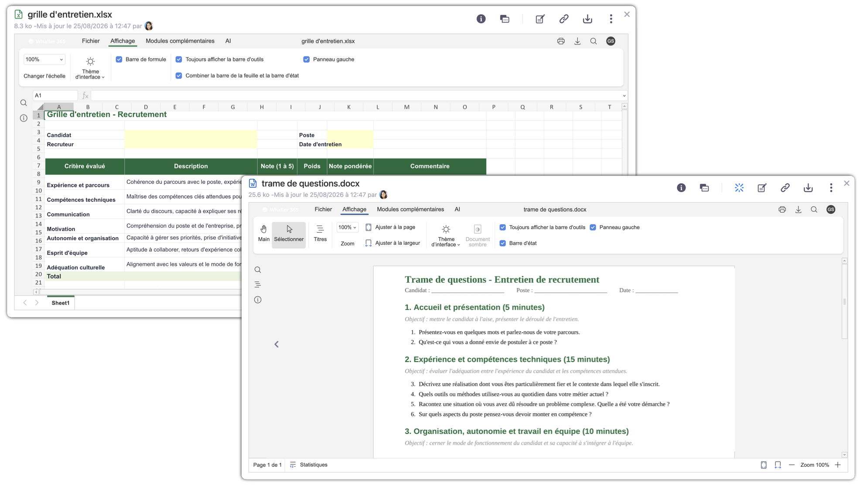Click edit icon for trame de questions.docx
This screenshot has height=486, width=860.
pos(762,188)
